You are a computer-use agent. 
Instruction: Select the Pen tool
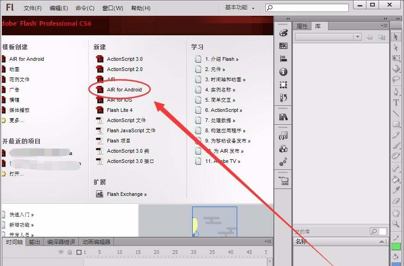click(x=396, y=91)
